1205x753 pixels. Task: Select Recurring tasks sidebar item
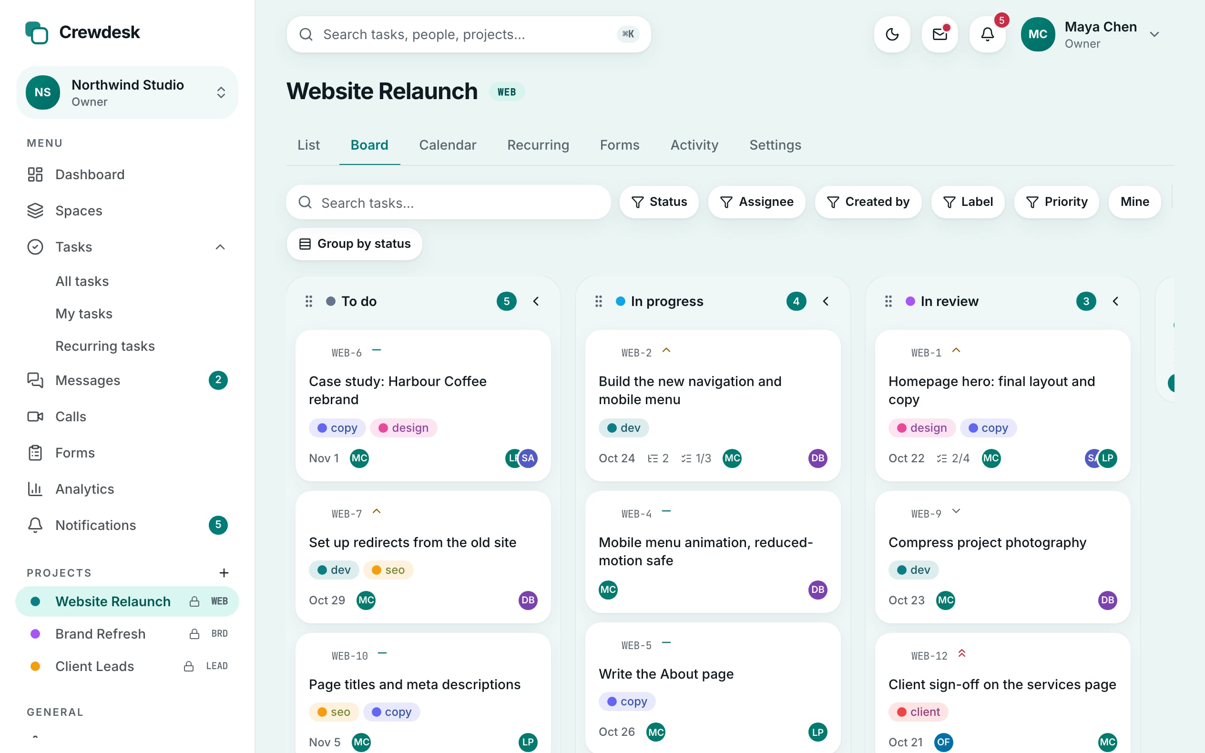105,346
